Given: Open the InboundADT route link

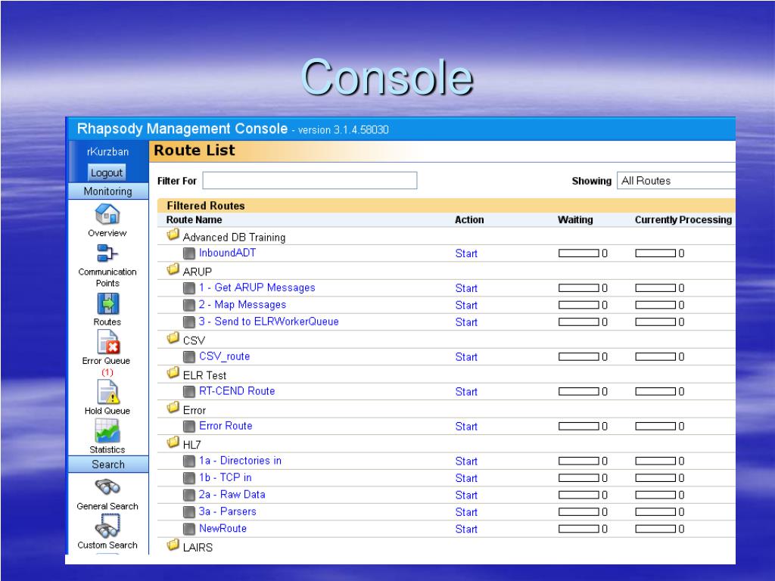Looking at the screenshot, I should tap(227, 253).
